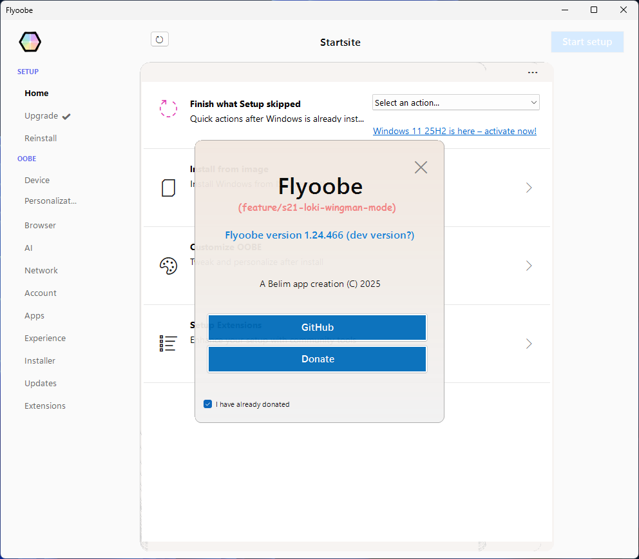Click the feature/s21-loki-wingman-mode branch text
This screenshot has width=639, height=559.
tap(317, 207)
